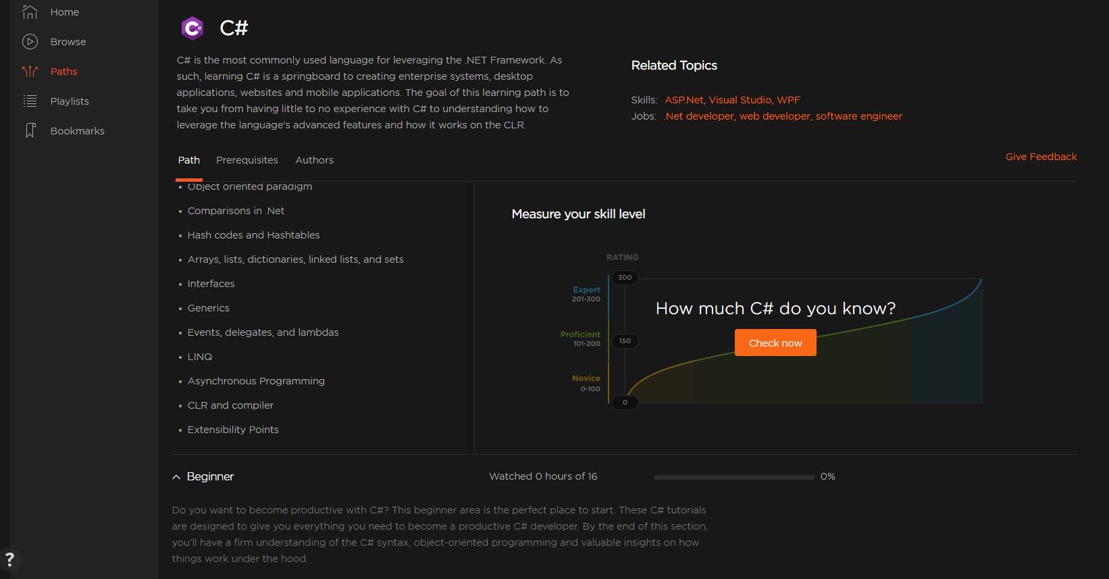Click the web developer job link
Image resolution: width=1109 pixels, height=579 pixels.
click(x=775, y=116)
